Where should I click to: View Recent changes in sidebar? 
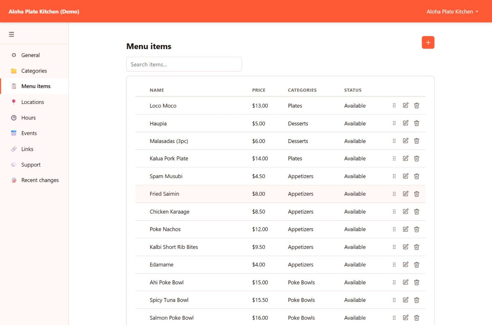34,180
